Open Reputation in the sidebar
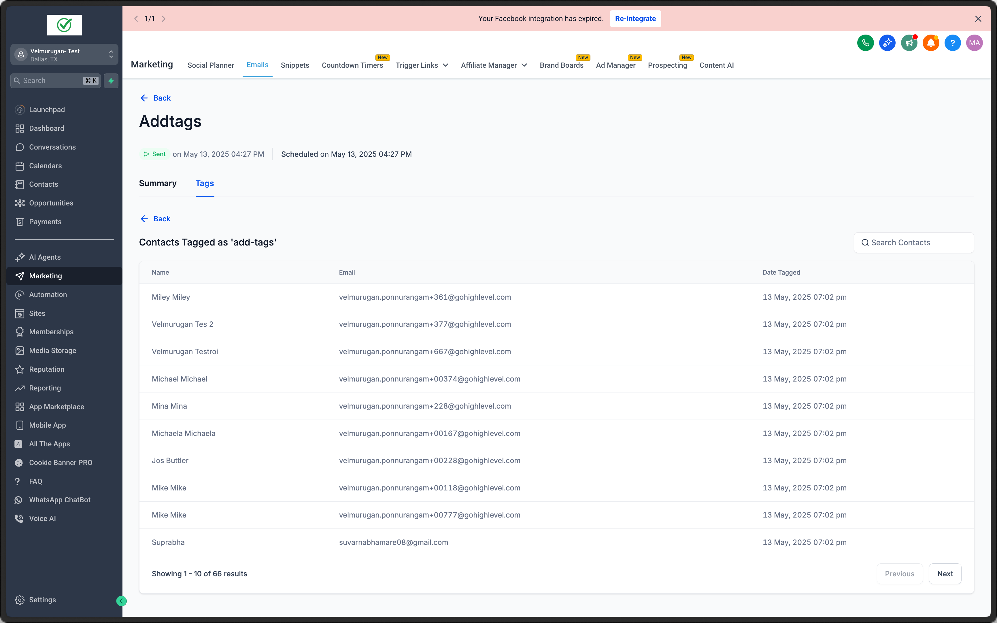This screenshot has width=997, height=623. point(47,369)
